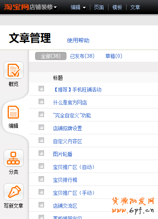Check the box beside 什么是官方网店
This screenshot has width=158, height=219.
pyautogui.click(x=42, y=102)
